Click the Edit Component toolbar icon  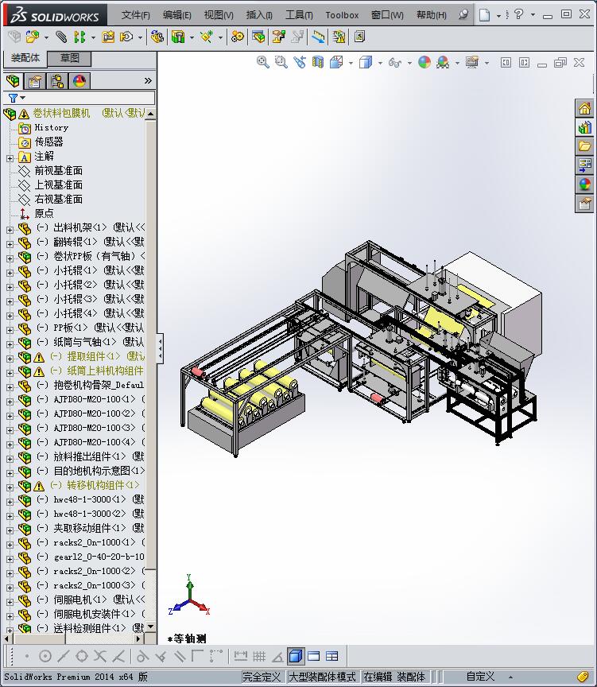coord(14,37)
